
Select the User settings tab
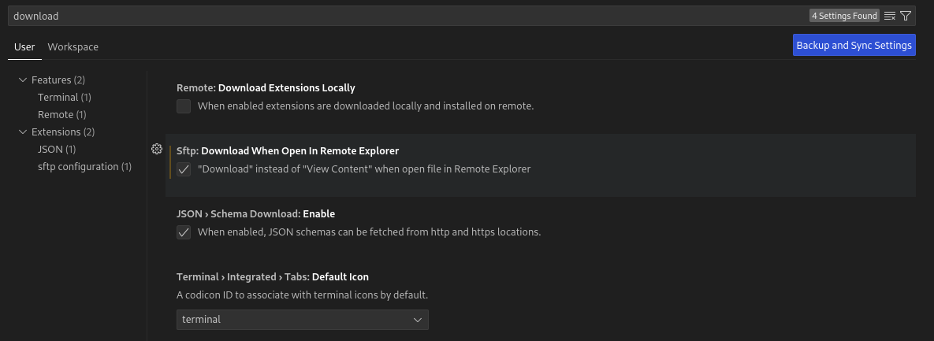pos(24,46)
